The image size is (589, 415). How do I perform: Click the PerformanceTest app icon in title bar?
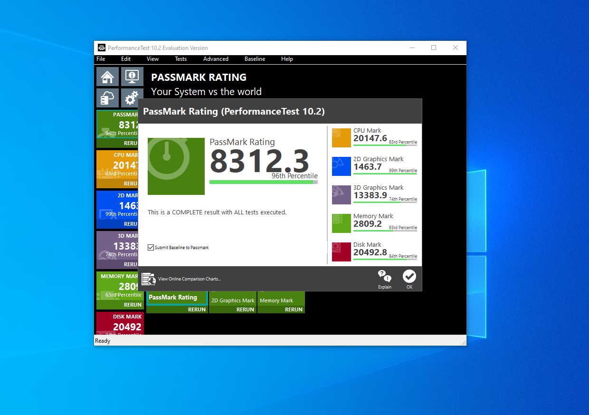pyautogui.click(x=102, y=48)
